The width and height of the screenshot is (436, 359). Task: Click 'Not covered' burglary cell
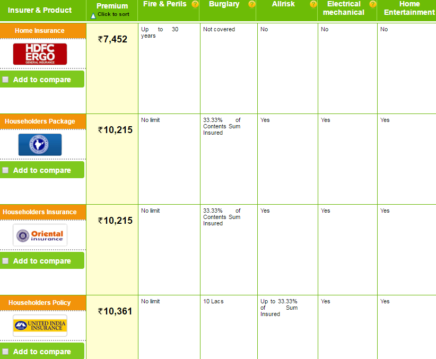[219, 29]
